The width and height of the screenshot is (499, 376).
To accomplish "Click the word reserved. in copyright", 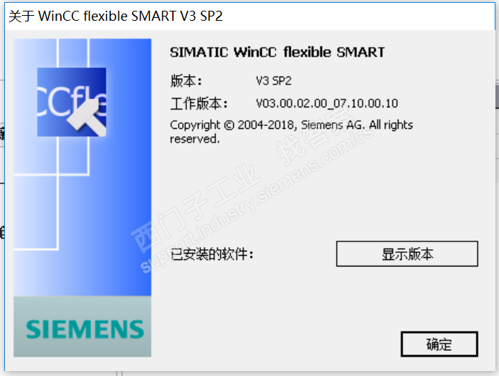I will (195, 139).
